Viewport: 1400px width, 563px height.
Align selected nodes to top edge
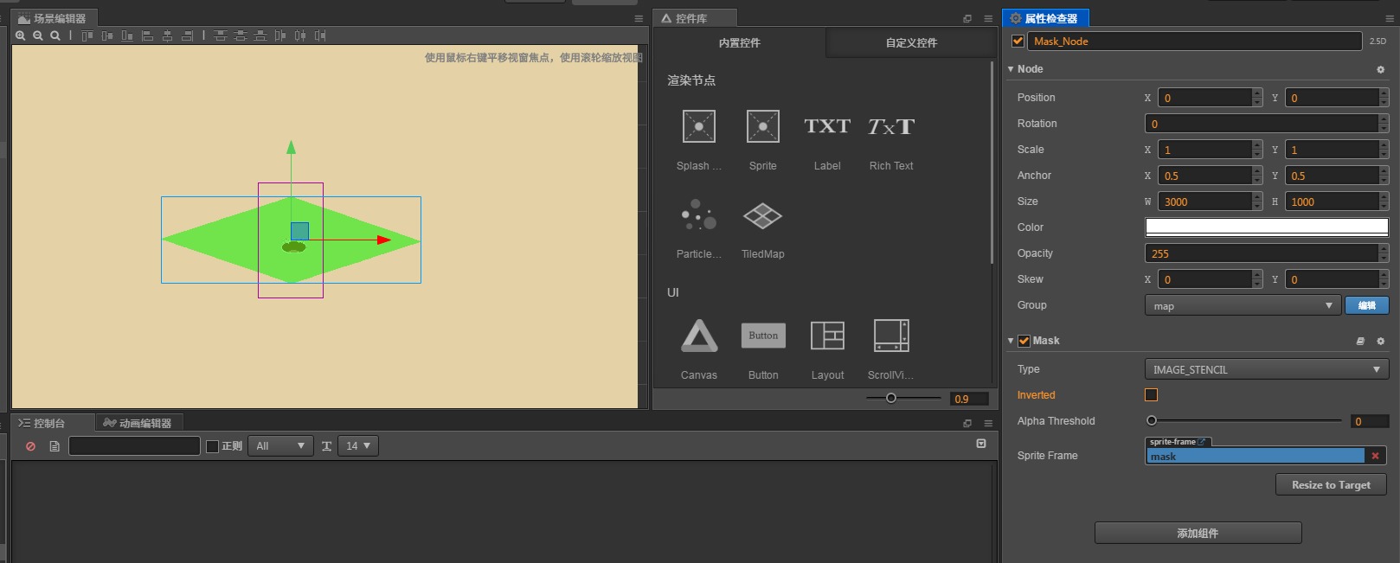point(87,35)
